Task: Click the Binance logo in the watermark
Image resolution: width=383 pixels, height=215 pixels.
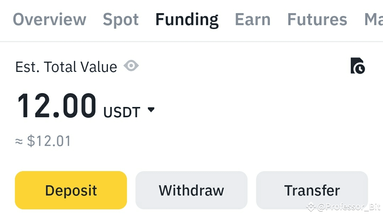Action: point(311,206)
